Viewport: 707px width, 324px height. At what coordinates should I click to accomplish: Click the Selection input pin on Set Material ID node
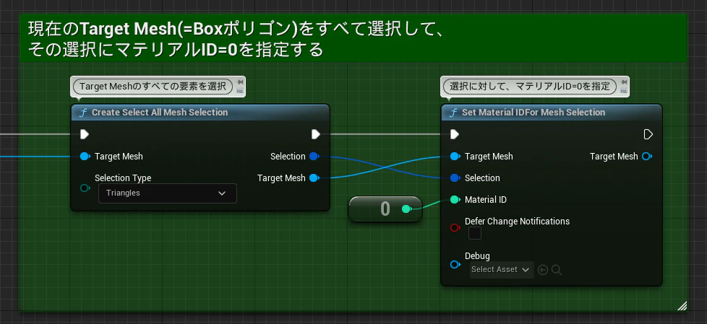click(x=455, y=178)
